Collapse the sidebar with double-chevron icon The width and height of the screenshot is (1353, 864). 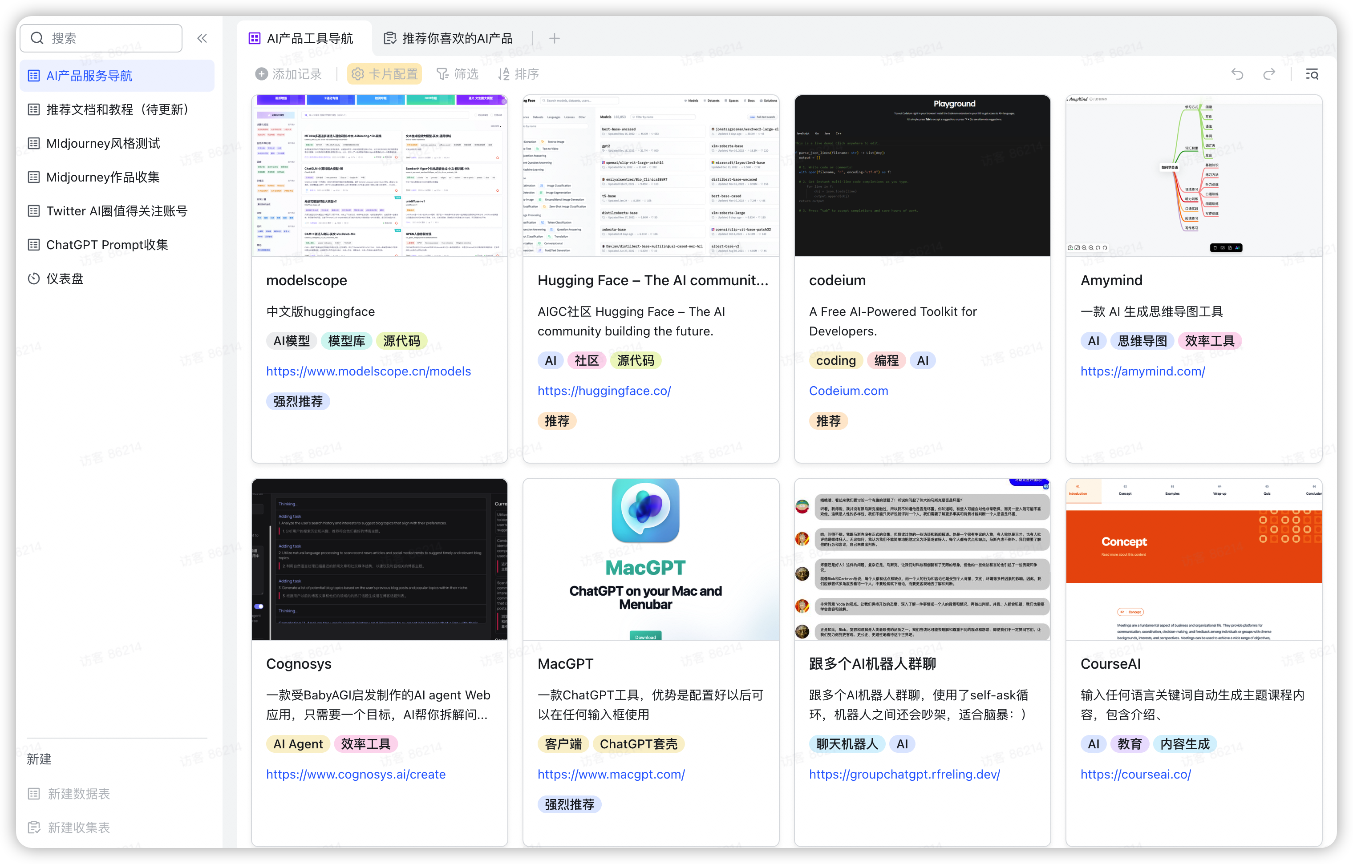point(202,38)
